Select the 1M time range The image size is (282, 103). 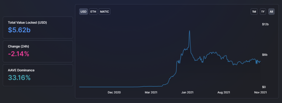(254, 12)
